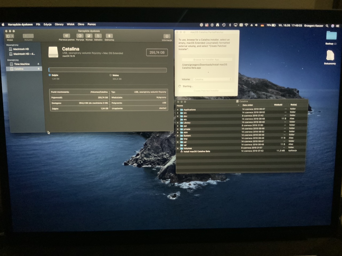Open German flag input source menu
This screenshot has width=342, height=256.
[x=262, y=25]
